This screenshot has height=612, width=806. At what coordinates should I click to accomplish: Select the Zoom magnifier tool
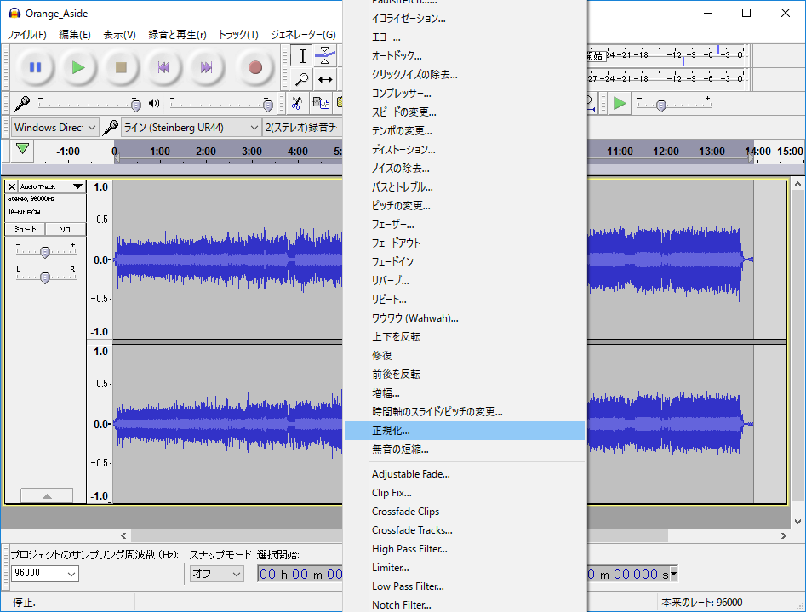click(302, 79)
